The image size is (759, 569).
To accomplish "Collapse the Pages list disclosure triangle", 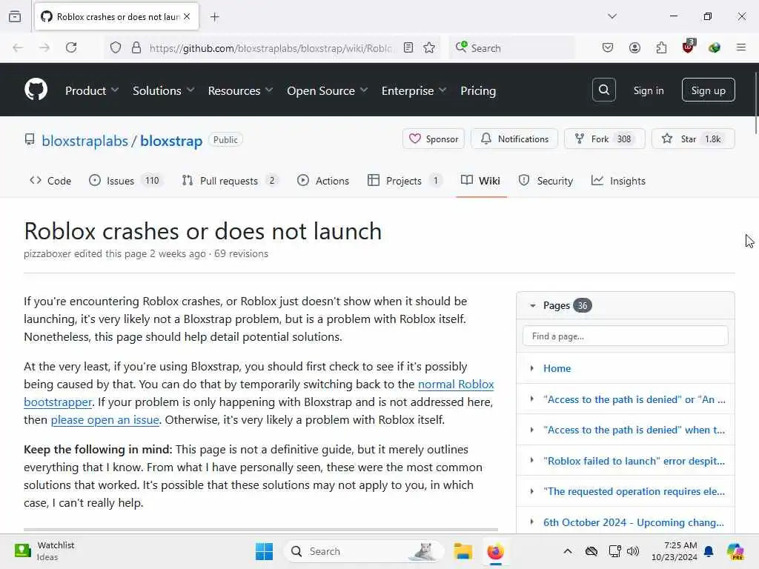I will (x=532, y=306).
